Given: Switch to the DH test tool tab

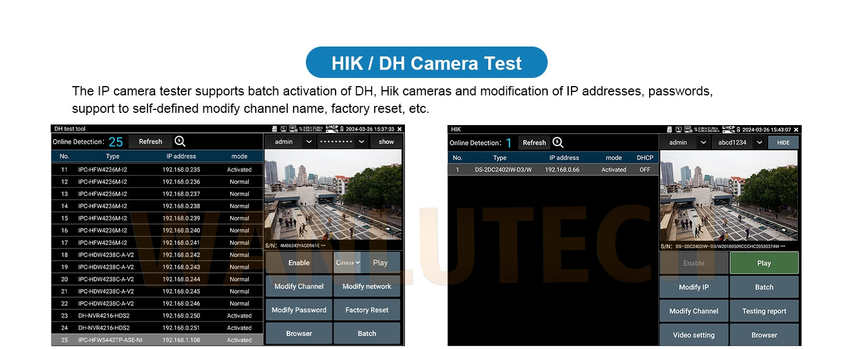Looking at the screenshot, I should 70,129.
